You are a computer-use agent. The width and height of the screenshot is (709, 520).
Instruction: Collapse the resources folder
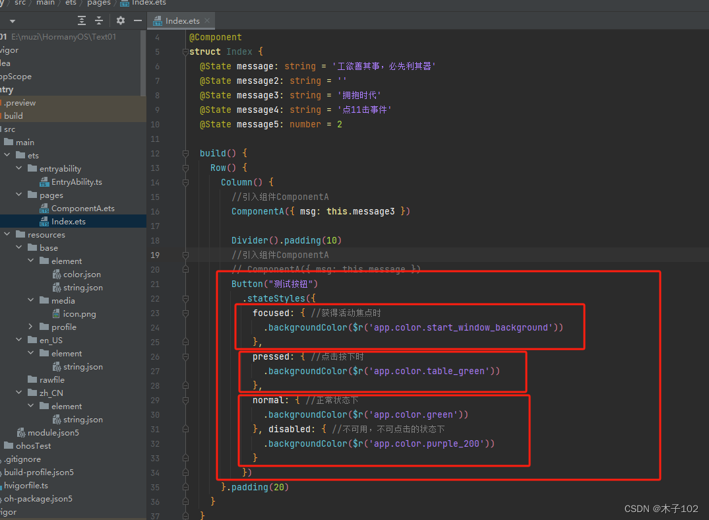(7, 234)
